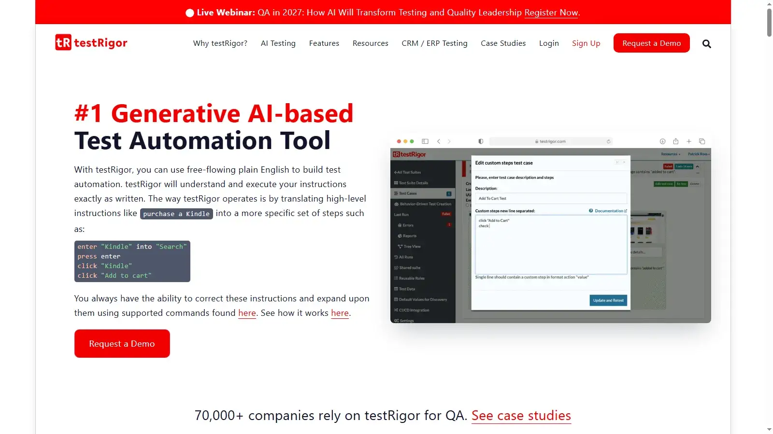Open the AI Testing menu item
This screenshot has width=773, height=434.
tap(278, 43)
